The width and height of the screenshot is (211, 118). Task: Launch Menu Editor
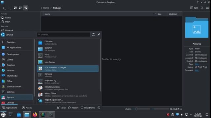(68, 94)
